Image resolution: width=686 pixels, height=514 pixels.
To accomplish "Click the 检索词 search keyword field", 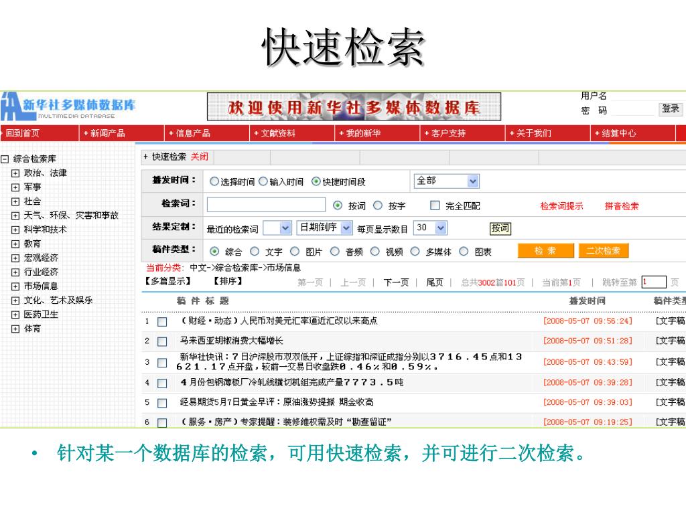I will coord(266,205).
